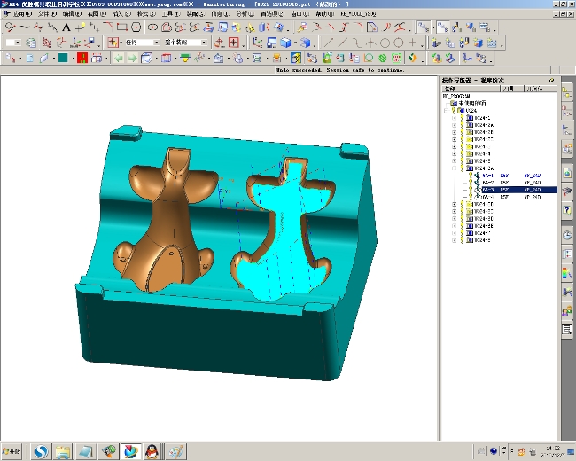The height and width of the screenshot is (461, 576).
Task: Click the Windows 开始 Start button
Action: [x=12, y=451]
